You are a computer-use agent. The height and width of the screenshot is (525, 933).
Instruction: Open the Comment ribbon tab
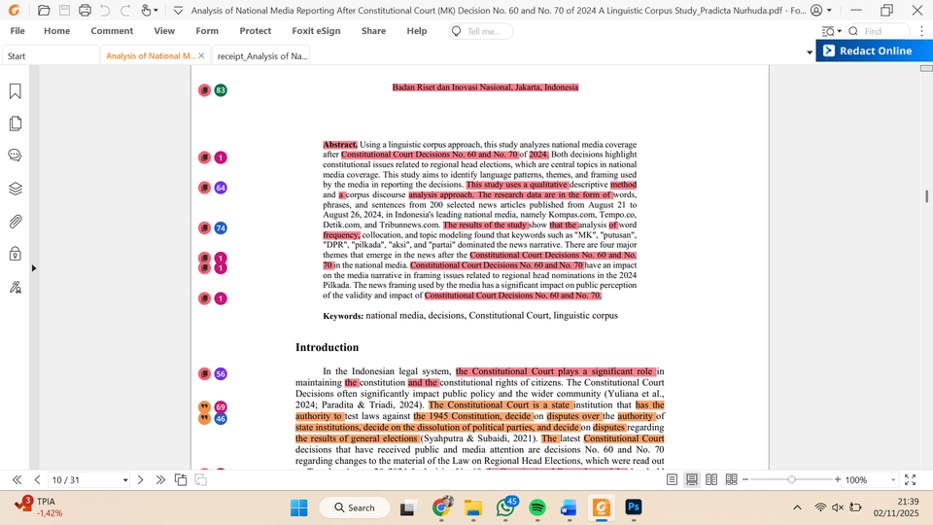click(112, 31)
